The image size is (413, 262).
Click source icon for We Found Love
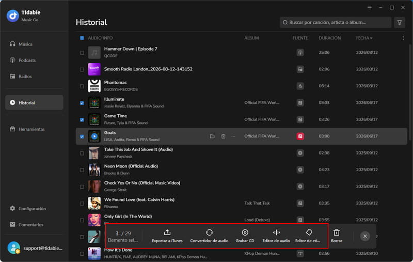300,203
